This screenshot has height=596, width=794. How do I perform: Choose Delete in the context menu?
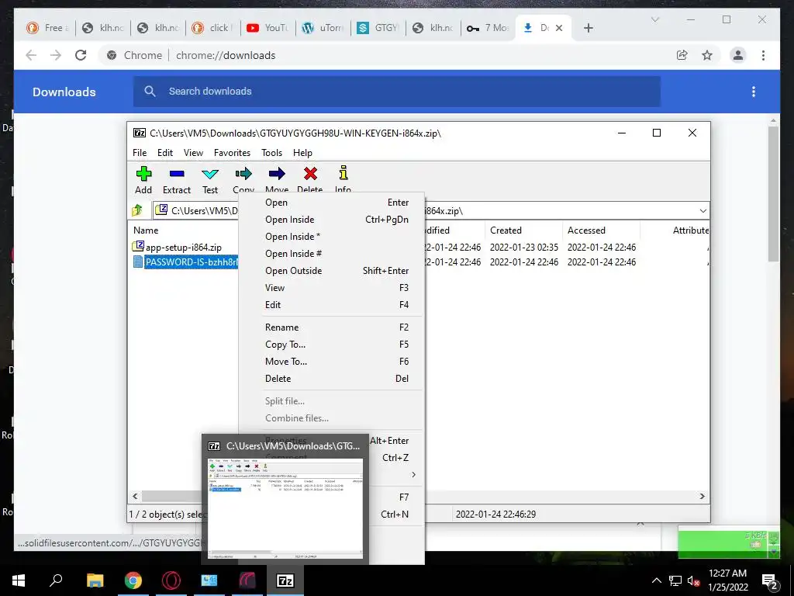(331, 379)
